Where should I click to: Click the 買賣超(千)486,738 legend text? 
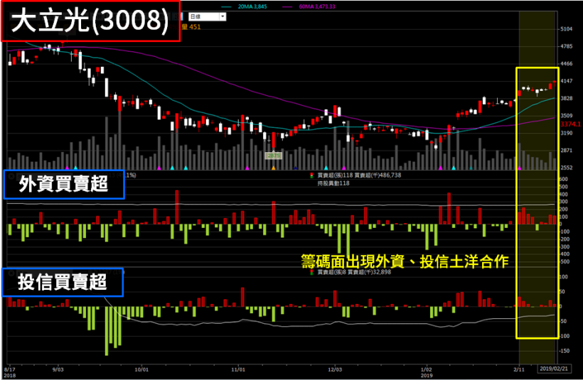(378, 175)
